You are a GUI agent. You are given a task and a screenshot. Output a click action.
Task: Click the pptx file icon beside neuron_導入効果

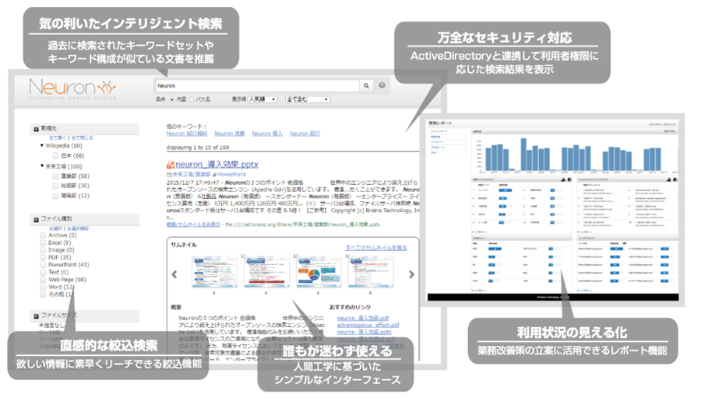tap(171, 165)
